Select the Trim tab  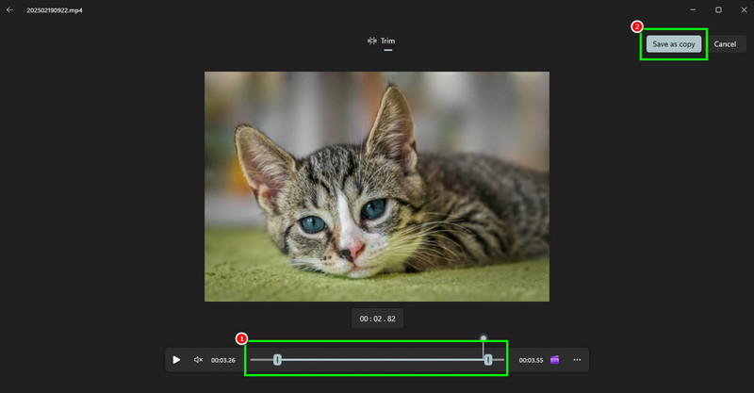(x=382, y=41)
